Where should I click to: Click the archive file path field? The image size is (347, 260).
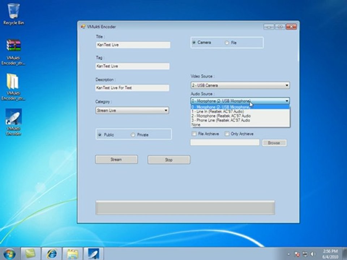[x=225, y=142]
